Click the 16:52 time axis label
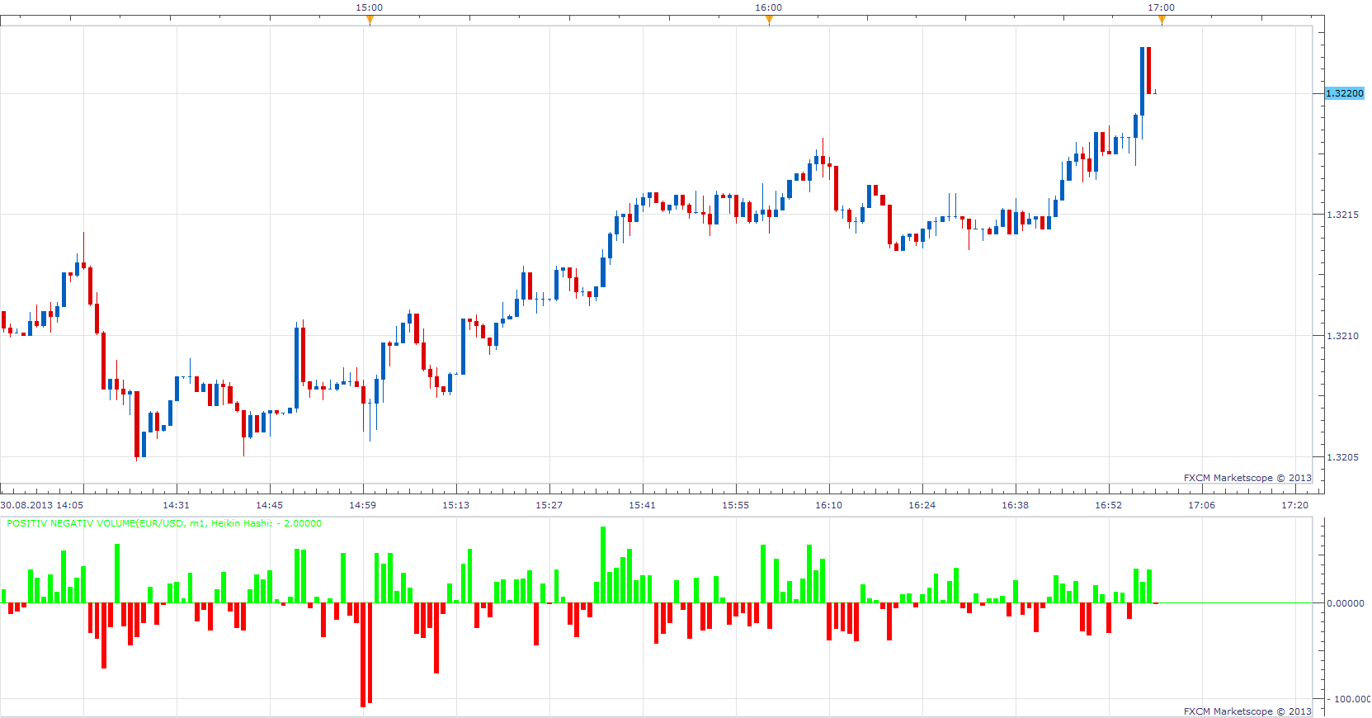Image resolution: width=1372 pixels, height=718 pixels. pos(1108,505)
